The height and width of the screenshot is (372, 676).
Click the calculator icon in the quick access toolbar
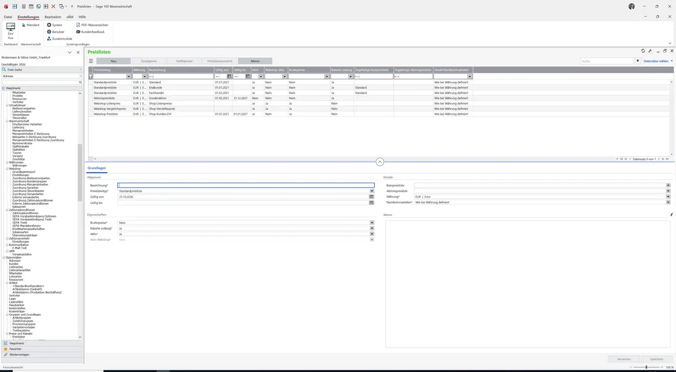pyautogui.click(x=23, y=6)
